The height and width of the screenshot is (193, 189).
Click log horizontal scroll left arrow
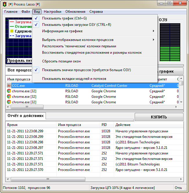[8, 179]
